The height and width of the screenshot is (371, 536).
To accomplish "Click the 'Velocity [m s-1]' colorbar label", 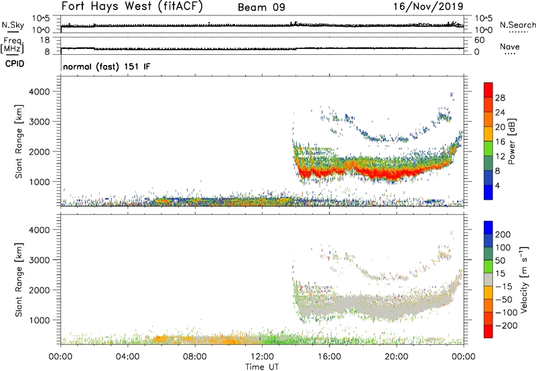I will point(523,279).
